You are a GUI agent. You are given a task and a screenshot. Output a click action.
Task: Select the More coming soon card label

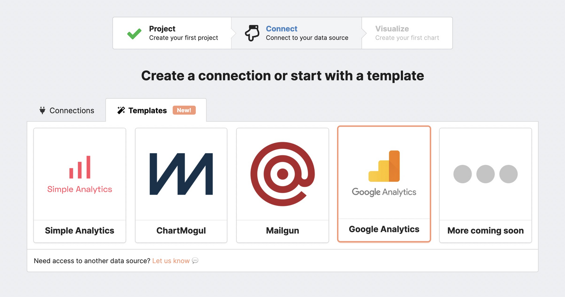485,231
